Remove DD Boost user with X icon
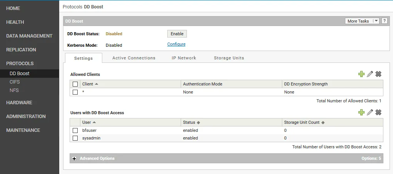Viewport: 393px width, 174px height. [x=378, y=112]
